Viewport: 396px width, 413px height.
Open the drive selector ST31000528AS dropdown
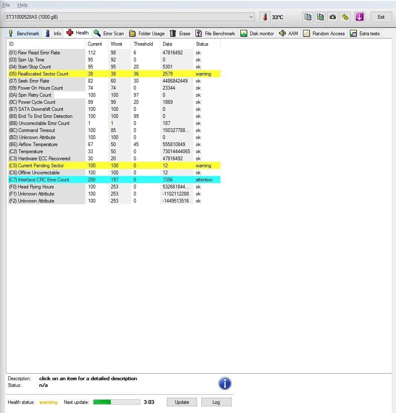tap(129, 17)
